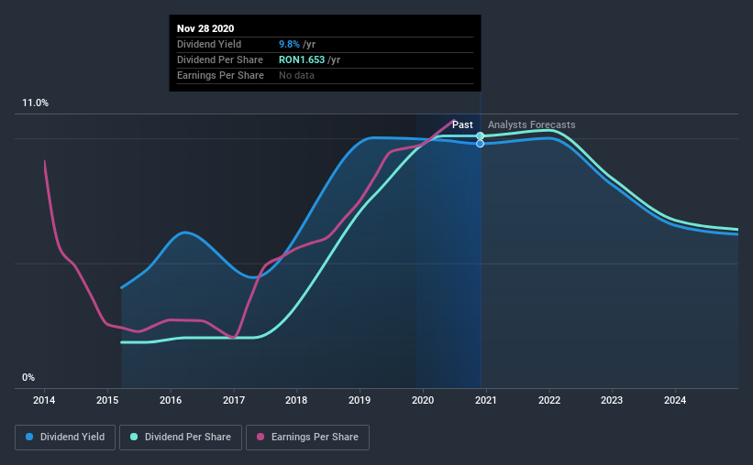Image resolution: width=753 pixels, height=465 pixels.
Task: Click the 2021 x-axis label
Action: [486, 400]
